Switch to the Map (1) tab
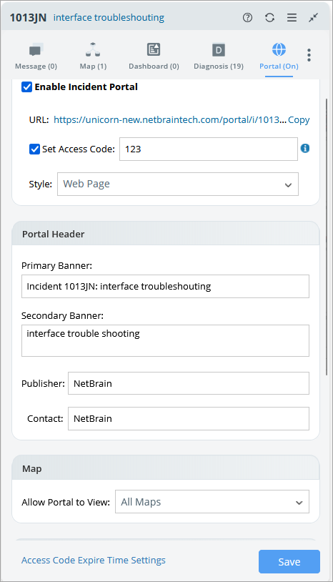The height and width of the screenshot is (582, 333). tap(93, 56)
